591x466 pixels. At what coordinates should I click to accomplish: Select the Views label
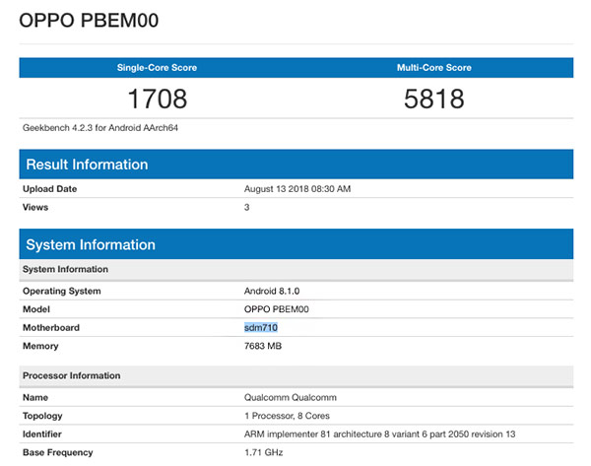(35, 207)
